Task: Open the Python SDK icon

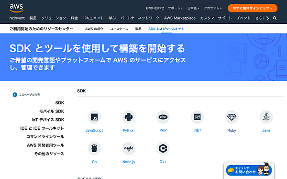Action: click(129, 117)
